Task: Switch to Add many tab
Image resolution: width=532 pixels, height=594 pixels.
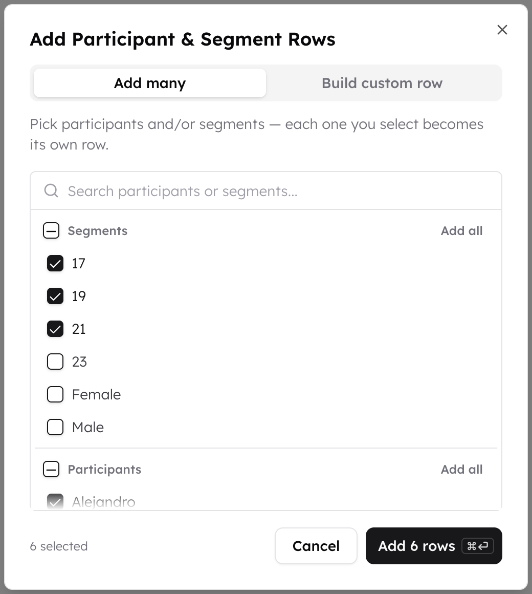Action: pyautogui.click(x=150, y=83)
